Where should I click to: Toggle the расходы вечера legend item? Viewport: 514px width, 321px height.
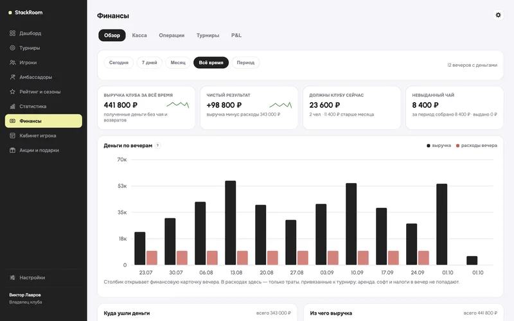click(476, 146)
